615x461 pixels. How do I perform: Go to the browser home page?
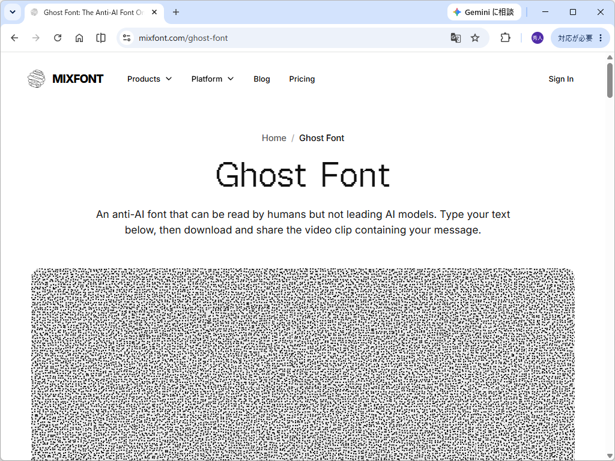pyautogui.click(x=79, y=38)
